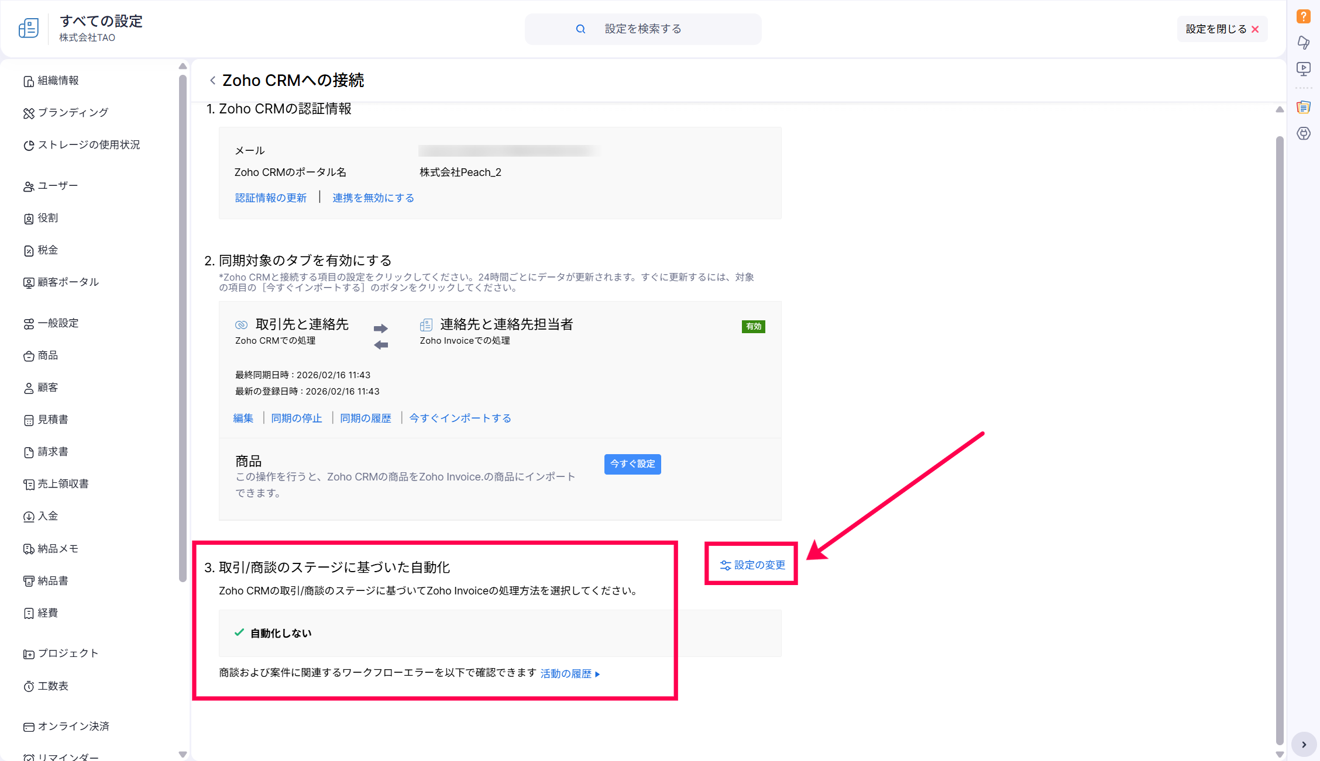Click the orange help question mark icon
The image size is (1320, 761).
[x=1303, y=16]
